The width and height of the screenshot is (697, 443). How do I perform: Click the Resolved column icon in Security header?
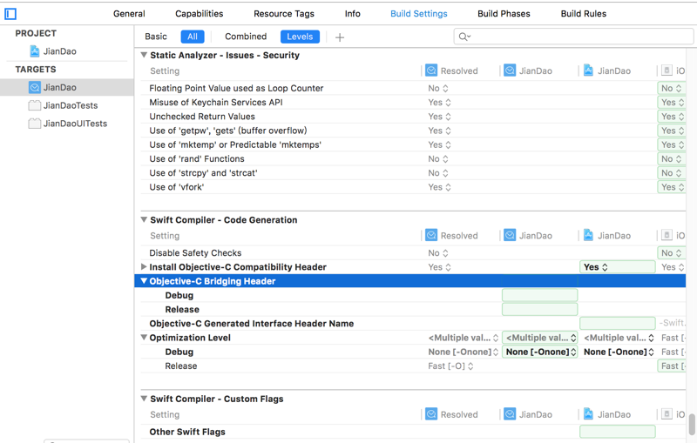pos(431,70)
